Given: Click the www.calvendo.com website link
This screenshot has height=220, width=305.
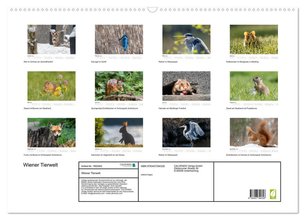Looking at the screenshot, I should click(114, 194).
